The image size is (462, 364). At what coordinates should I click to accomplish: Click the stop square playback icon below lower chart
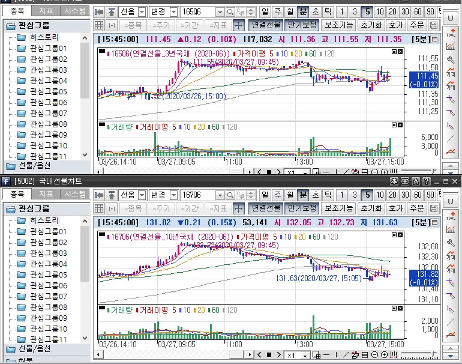coord(269,356)
